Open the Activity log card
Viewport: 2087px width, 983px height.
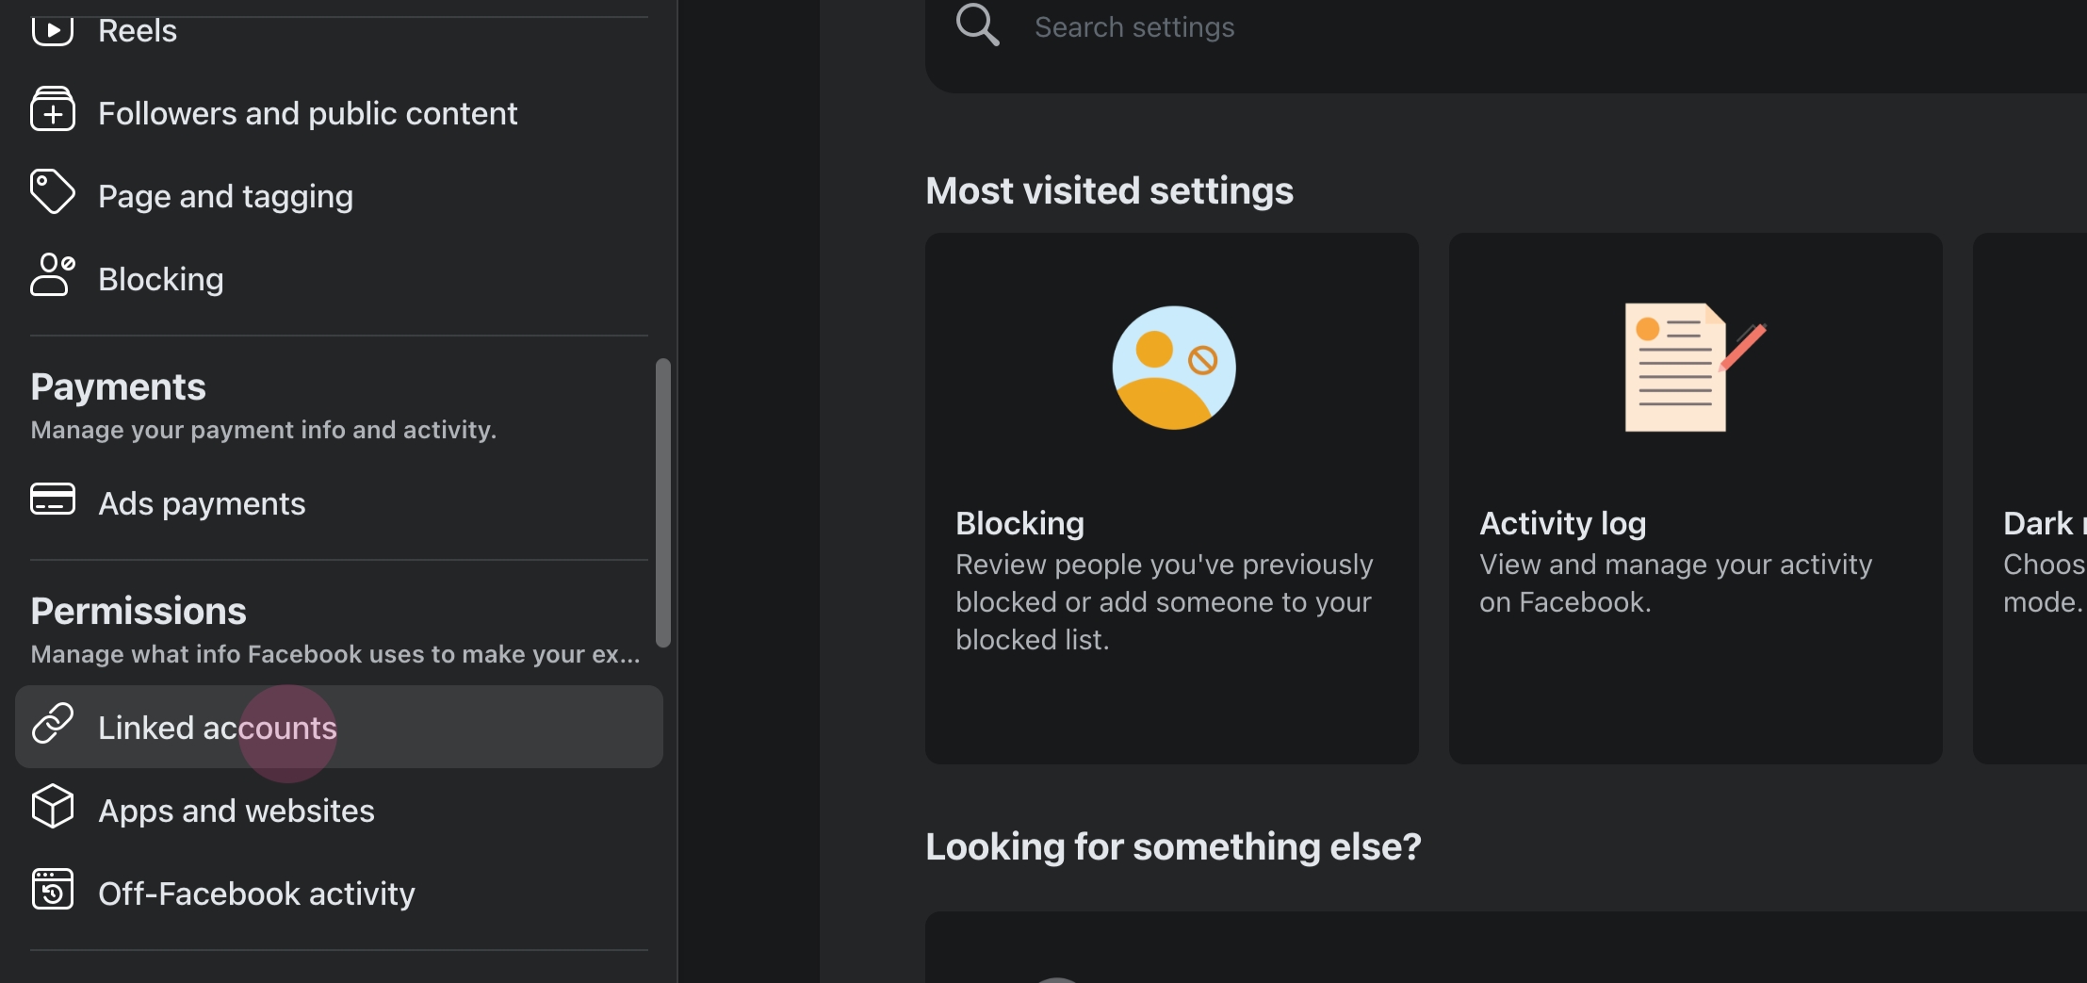coord(1695,498)
